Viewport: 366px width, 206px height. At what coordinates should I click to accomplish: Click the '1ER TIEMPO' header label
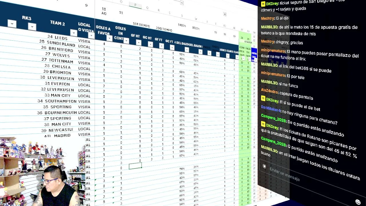141,25
